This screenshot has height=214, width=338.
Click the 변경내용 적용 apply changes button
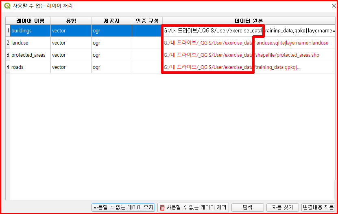(318, 208)
